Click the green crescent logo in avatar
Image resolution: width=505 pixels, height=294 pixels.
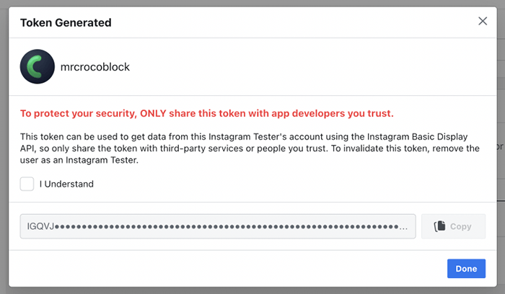[x=35, y=67]
